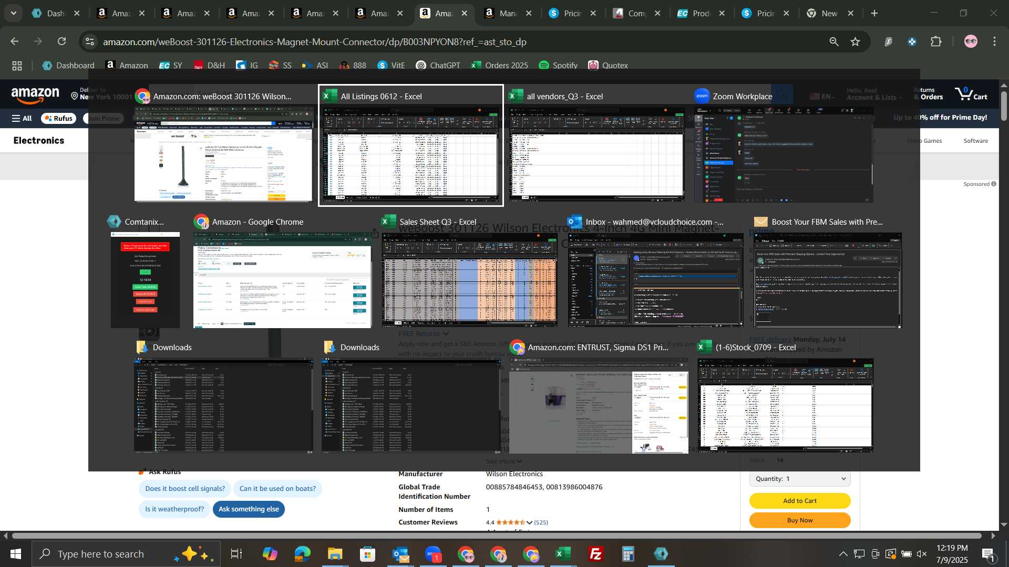Open the site information icon in address bar
Screen dimensions: 1009x567
(90, 41)
